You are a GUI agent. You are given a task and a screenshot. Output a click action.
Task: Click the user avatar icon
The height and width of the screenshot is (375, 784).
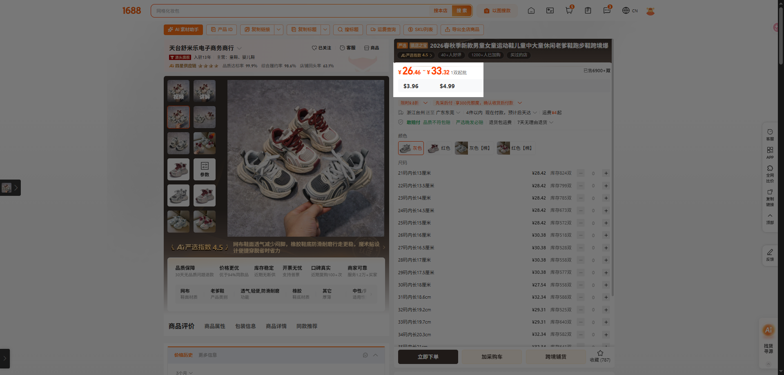coord(650,11)
